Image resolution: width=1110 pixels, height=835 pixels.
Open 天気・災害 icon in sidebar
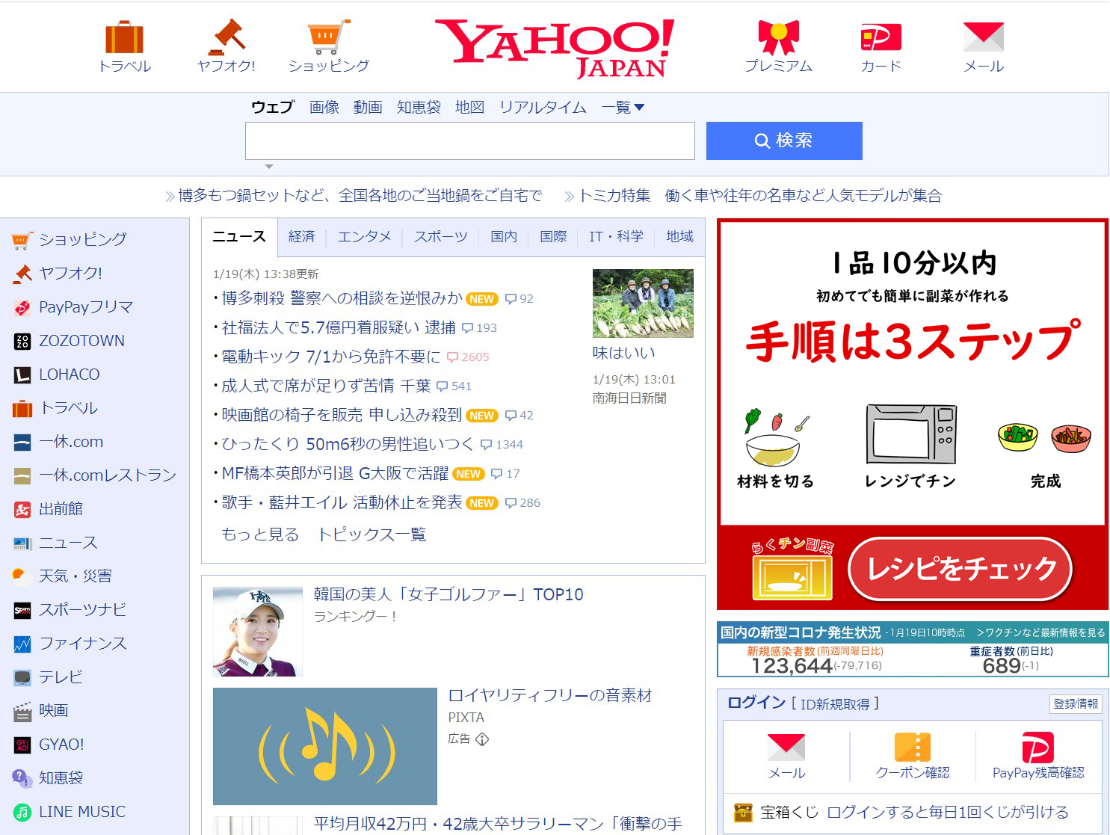click(x=19, y=576)
